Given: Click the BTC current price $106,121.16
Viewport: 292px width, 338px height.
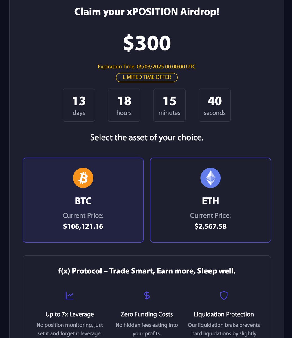Looking at the screenshot, I should (x=83, y=226).
